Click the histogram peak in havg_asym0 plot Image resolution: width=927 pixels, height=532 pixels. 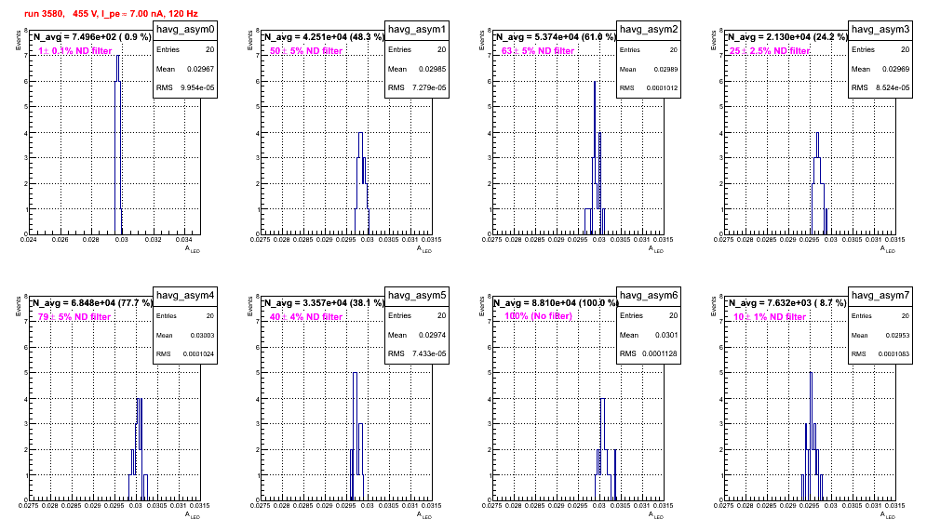coord(118,56)
